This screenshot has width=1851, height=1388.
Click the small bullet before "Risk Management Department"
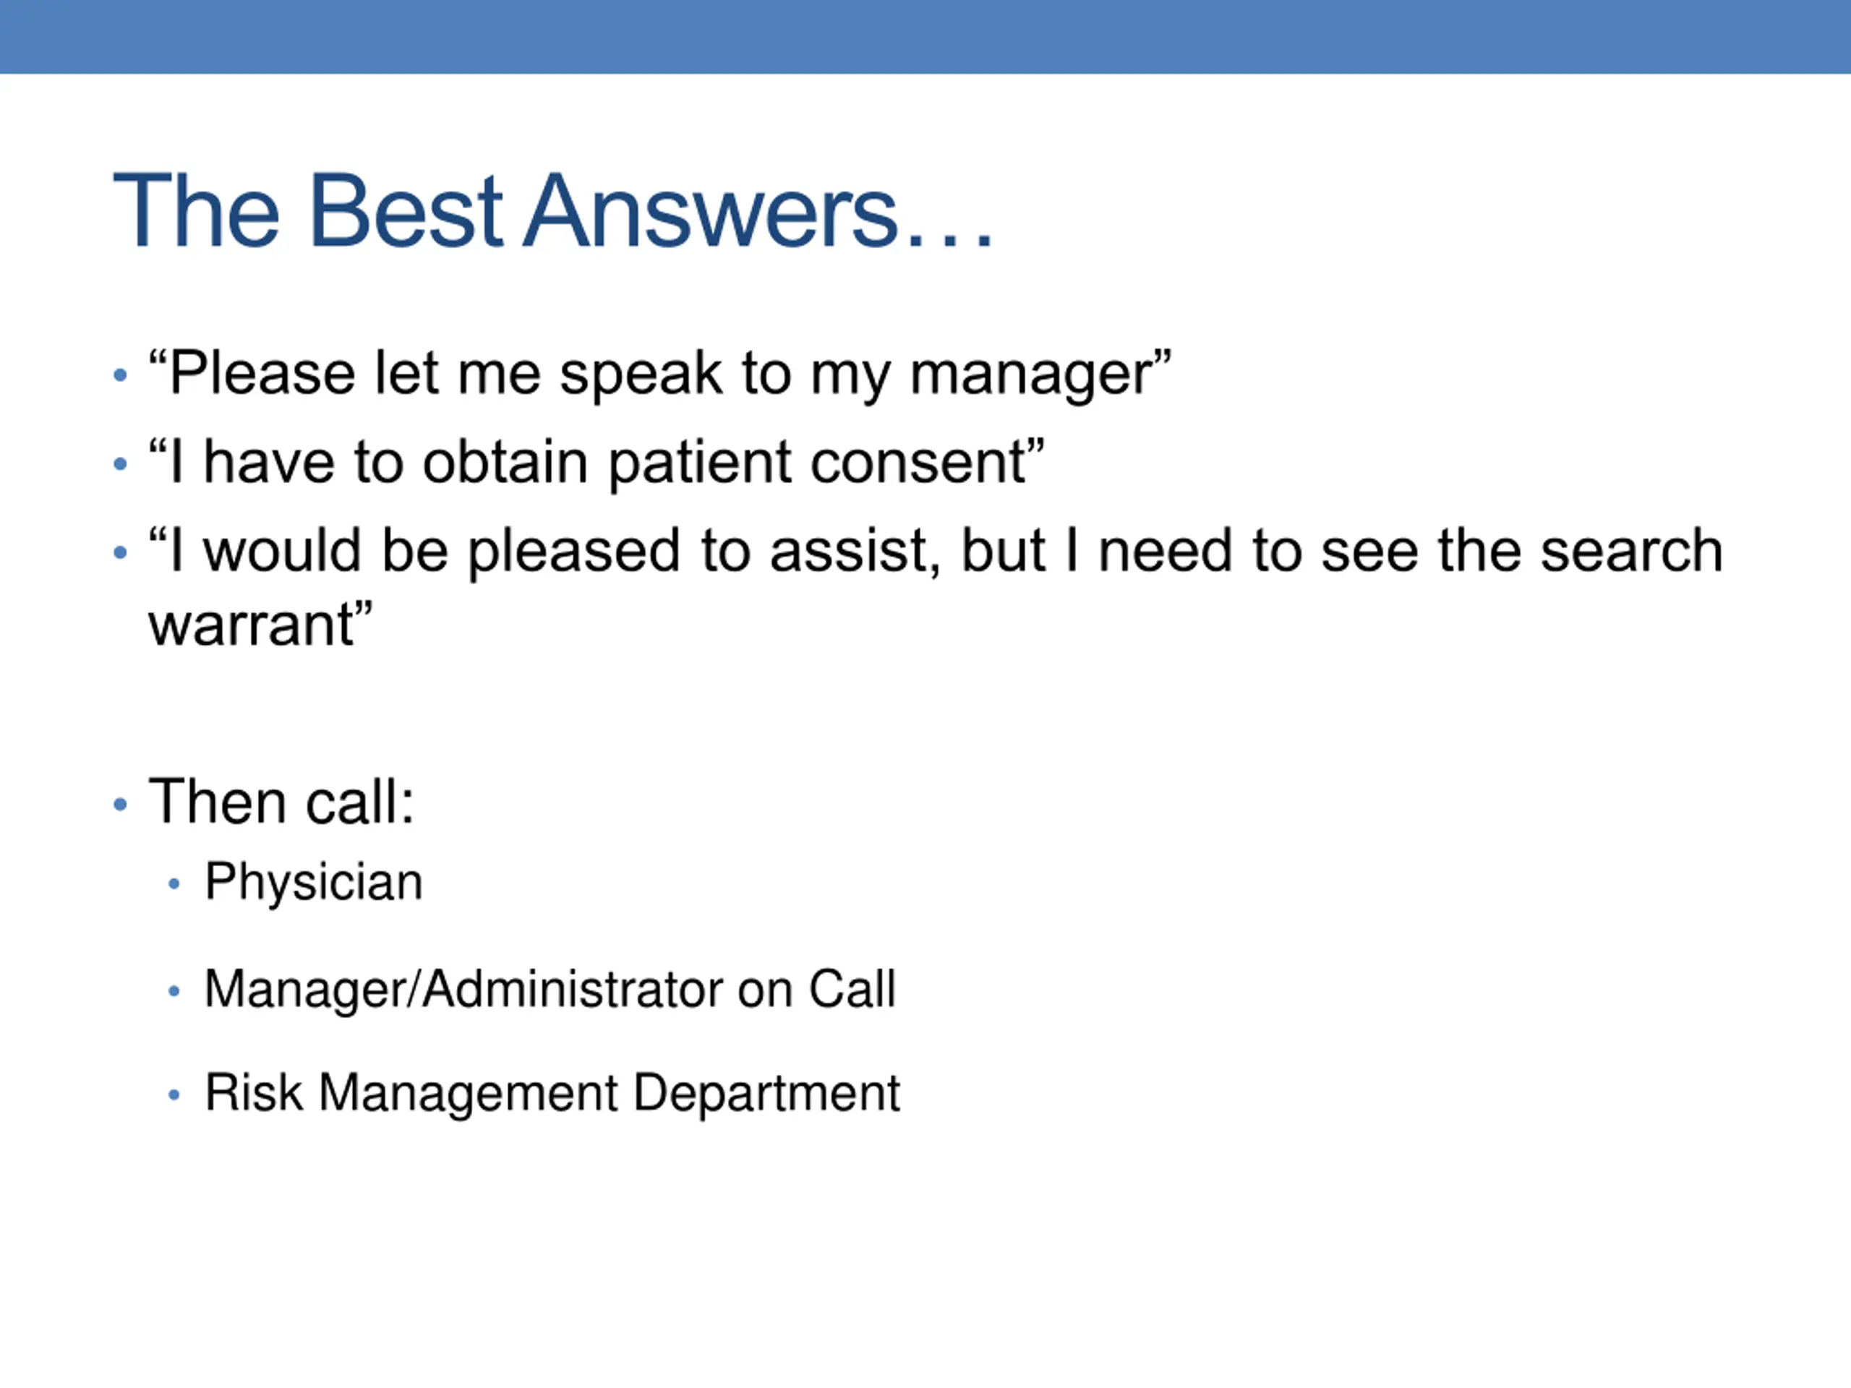pos(174,1094)
